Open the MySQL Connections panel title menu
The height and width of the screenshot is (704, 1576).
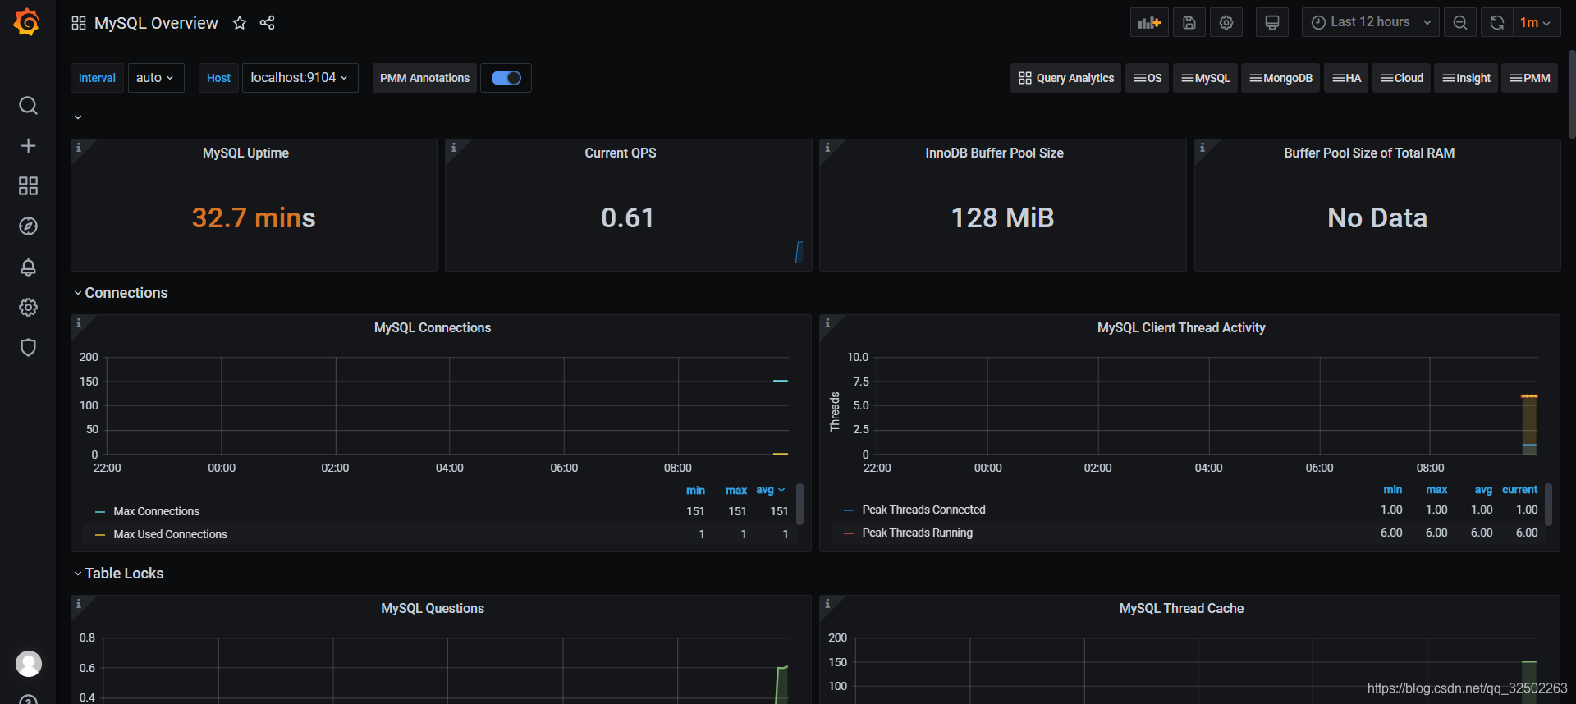click(x=433, y=327)
